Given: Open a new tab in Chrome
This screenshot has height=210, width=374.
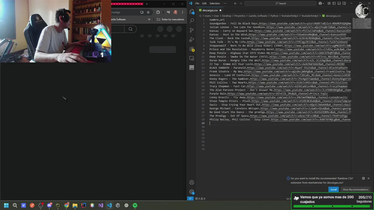Looking at the screenshot, I should [x=147, y=4].
